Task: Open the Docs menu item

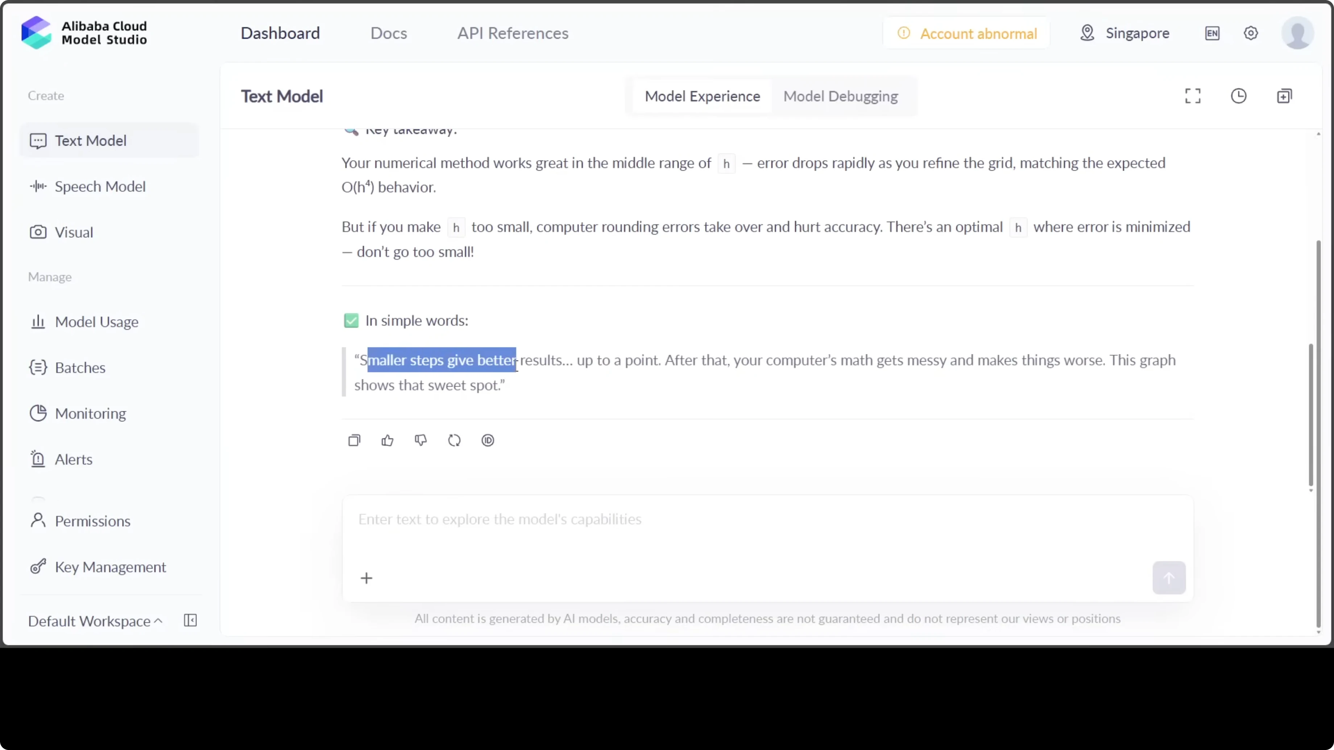Action: 388,34
